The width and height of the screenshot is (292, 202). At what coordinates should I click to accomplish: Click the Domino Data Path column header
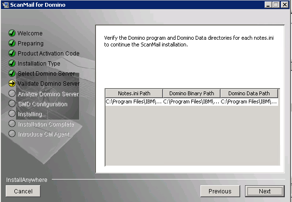point(249,93)
